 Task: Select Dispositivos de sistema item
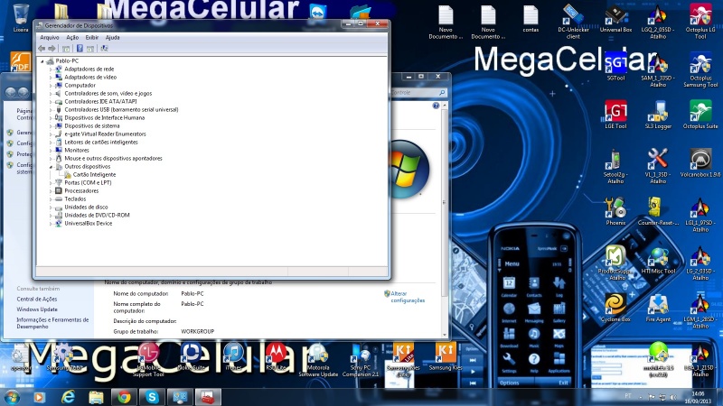point(92,125)
